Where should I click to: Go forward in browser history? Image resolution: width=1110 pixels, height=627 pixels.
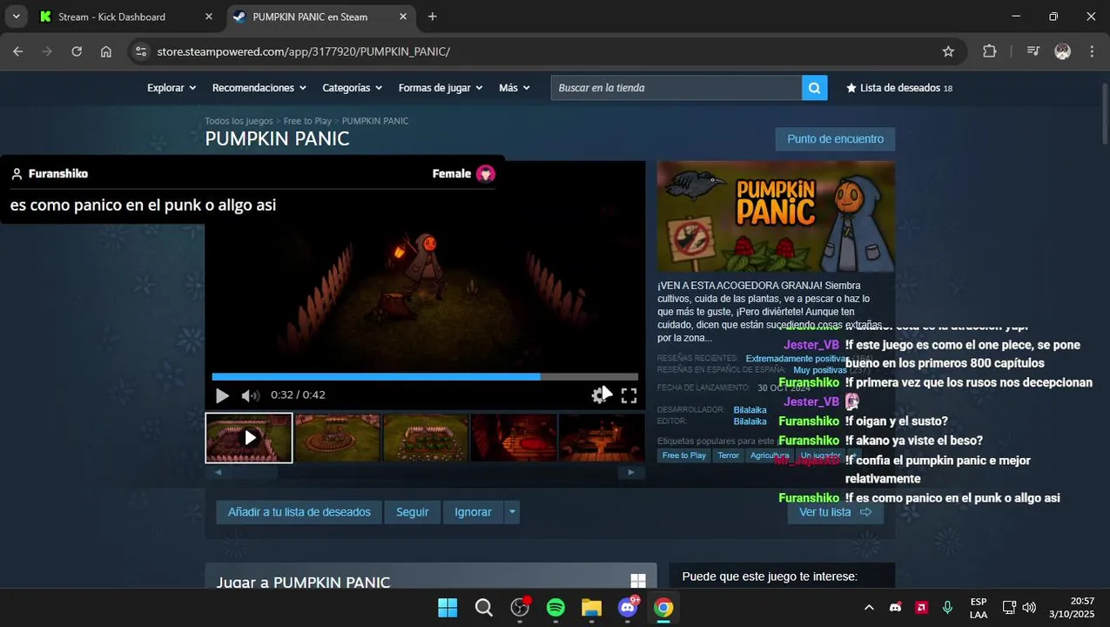tap(47, 51)
